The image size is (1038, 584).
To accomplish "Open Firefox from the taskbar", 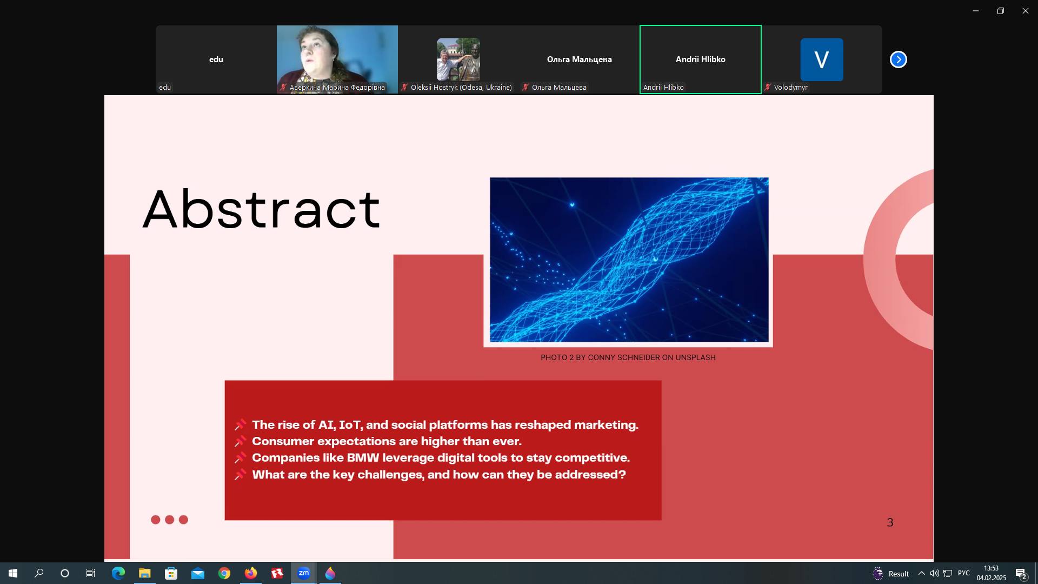I will tap(250, 573).
